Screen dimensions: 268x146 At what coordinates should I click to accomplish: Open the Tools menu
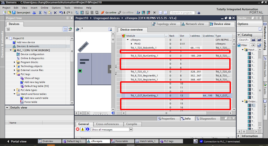click(67, 8)
